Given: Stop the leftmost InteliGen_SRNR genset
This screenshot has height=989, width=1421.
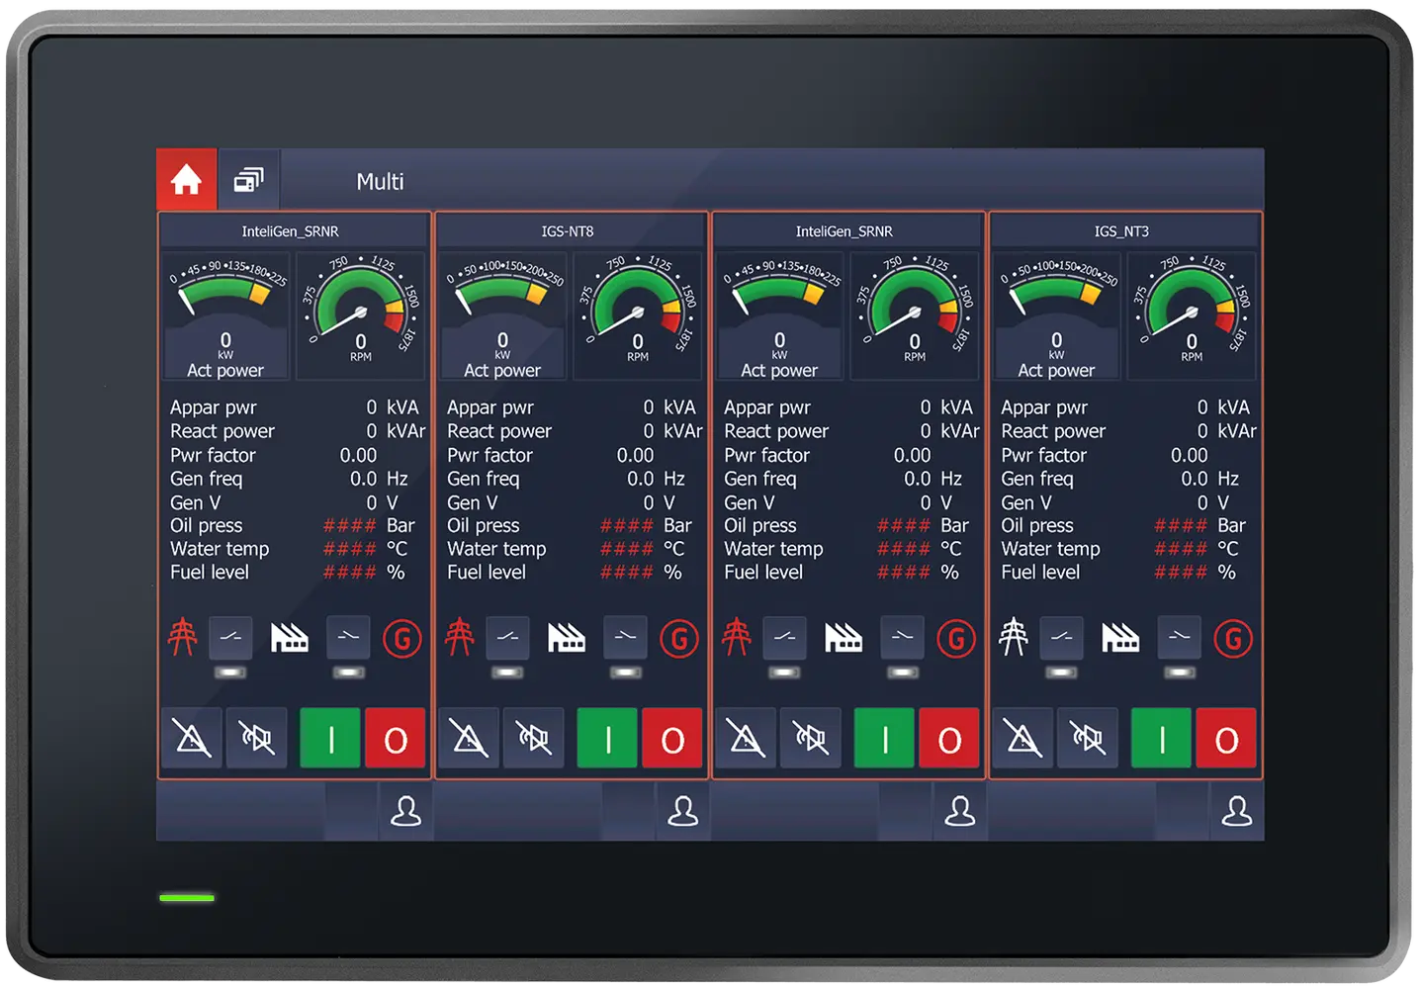Looking at the screenshot, I should (396, 738).
